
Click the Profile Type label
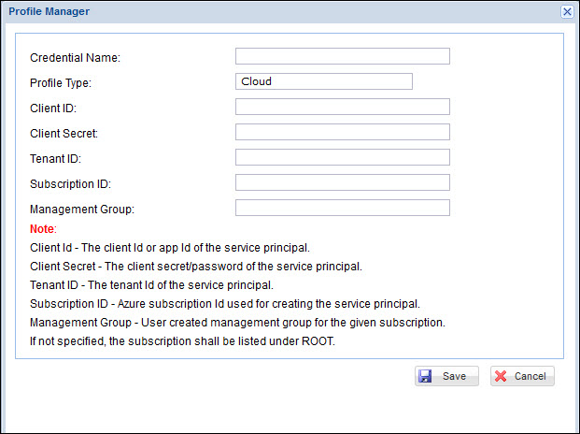point(61,83)
